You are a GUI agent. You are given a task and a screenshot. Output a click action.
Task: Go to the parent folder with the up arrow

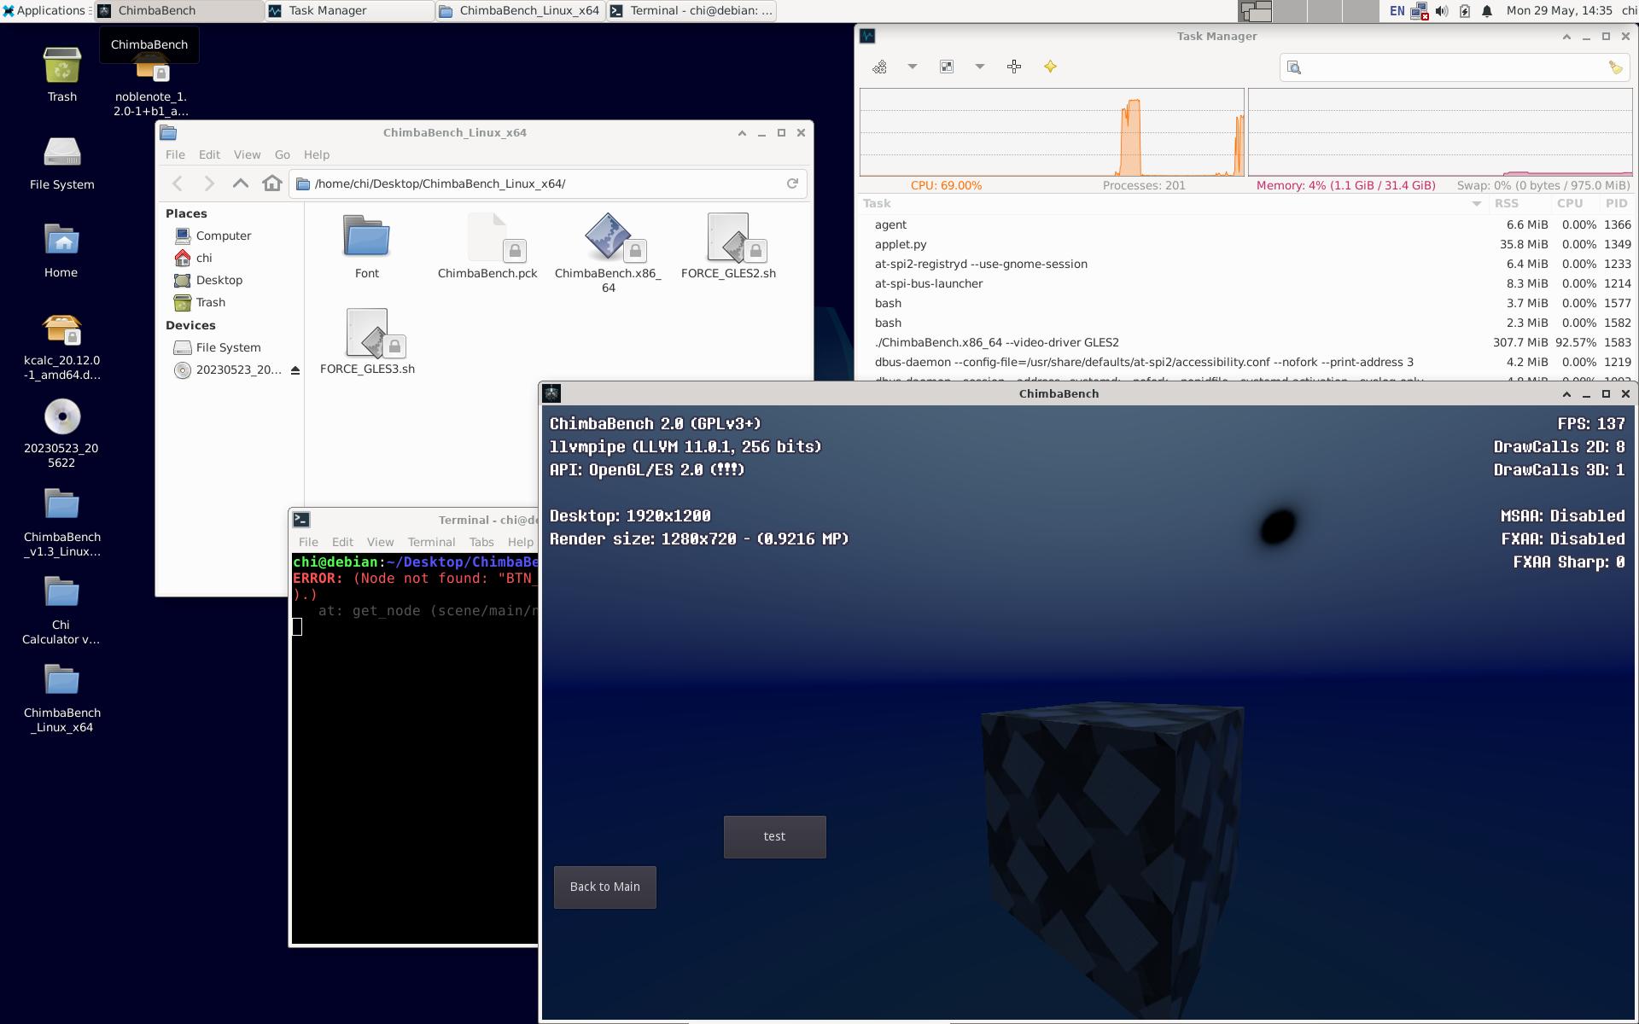[241, 183]
